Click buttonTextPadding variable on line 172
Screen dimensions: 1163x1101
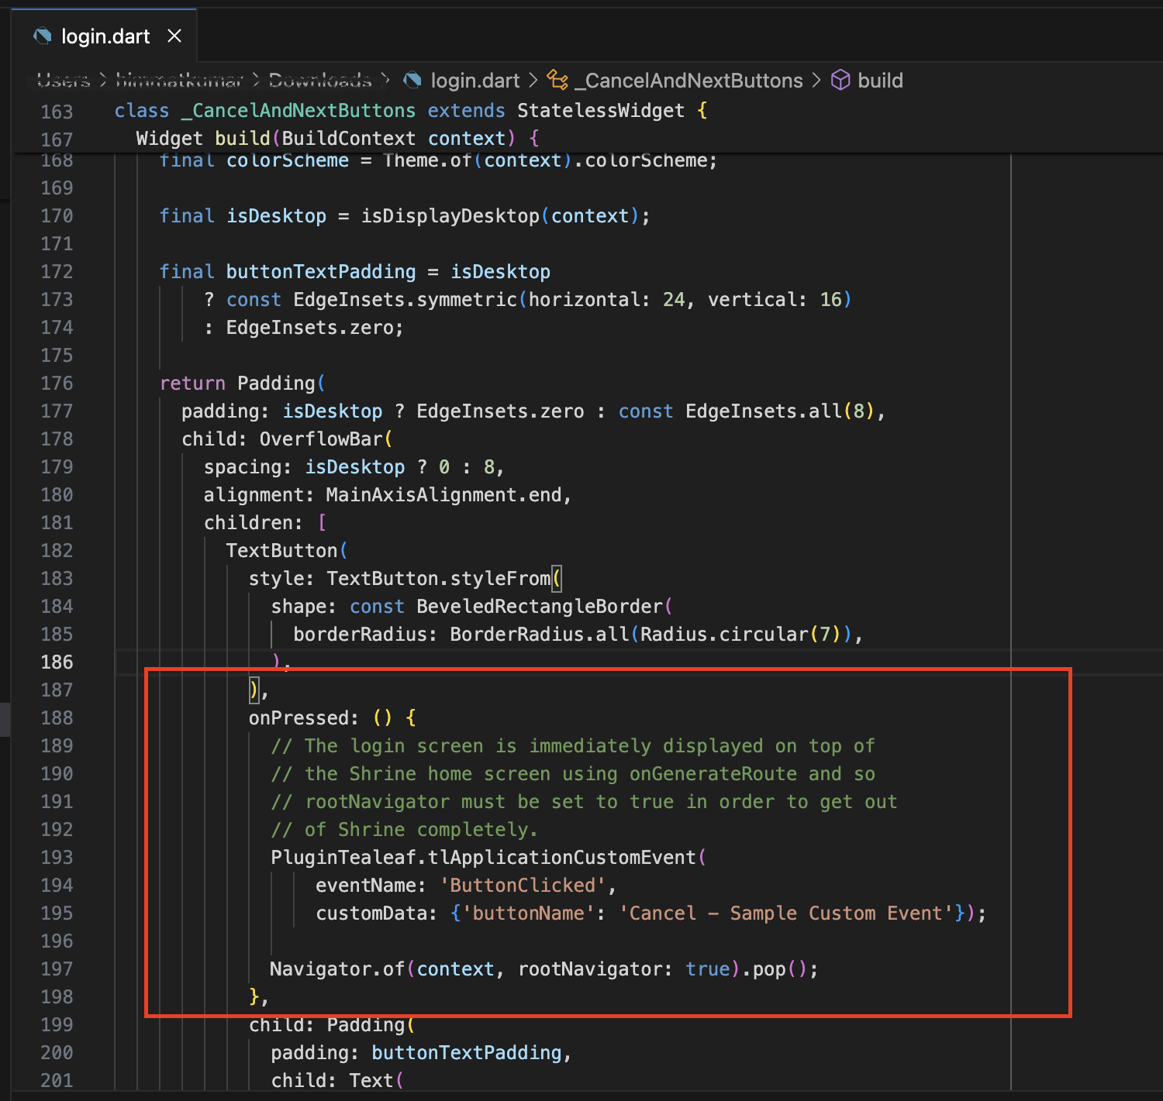(321, 272)
